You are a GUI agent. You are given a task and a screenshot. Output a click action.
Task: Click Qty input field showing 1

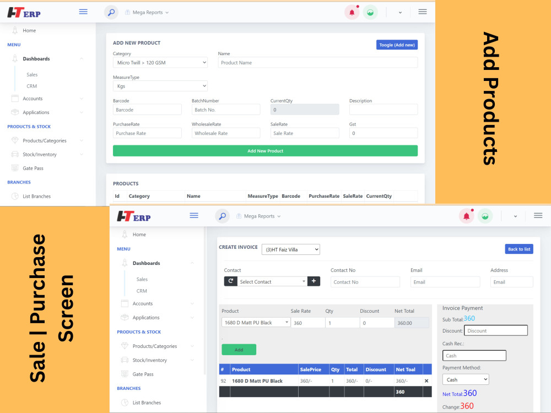pos(342,323)
